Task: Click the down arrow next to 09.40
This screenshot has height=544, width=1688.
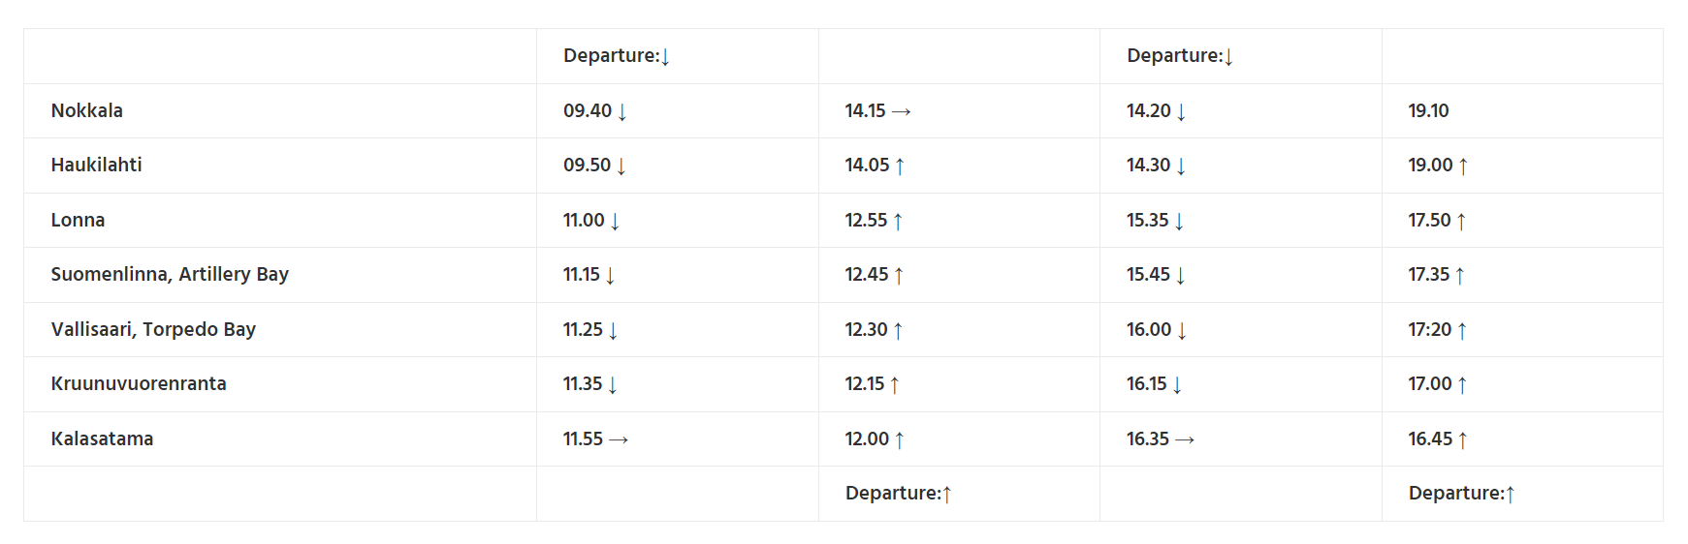Action: click(622, 112)
